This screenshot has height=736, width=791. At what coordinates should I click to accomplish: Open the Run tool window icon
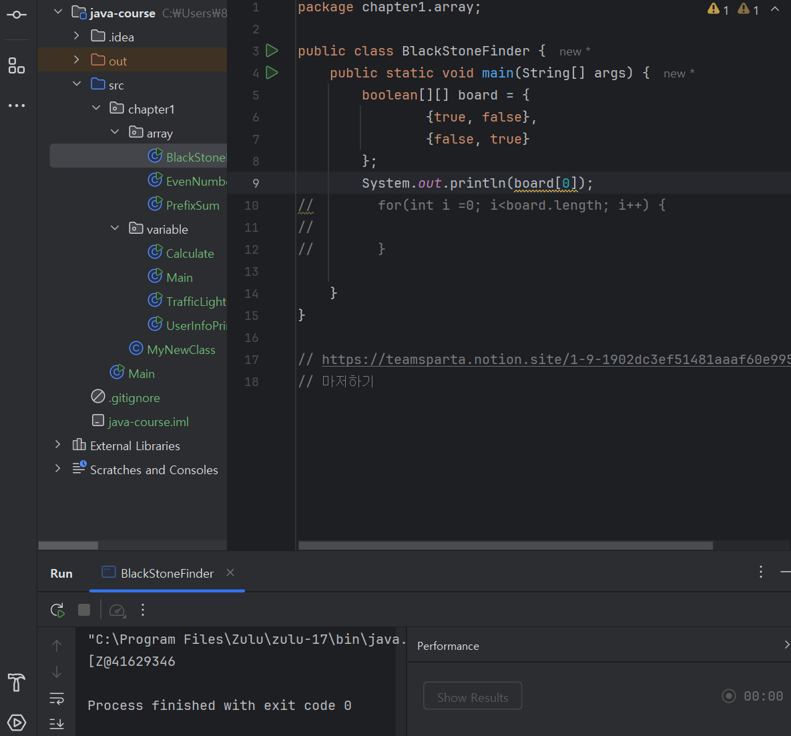point(17,723)
